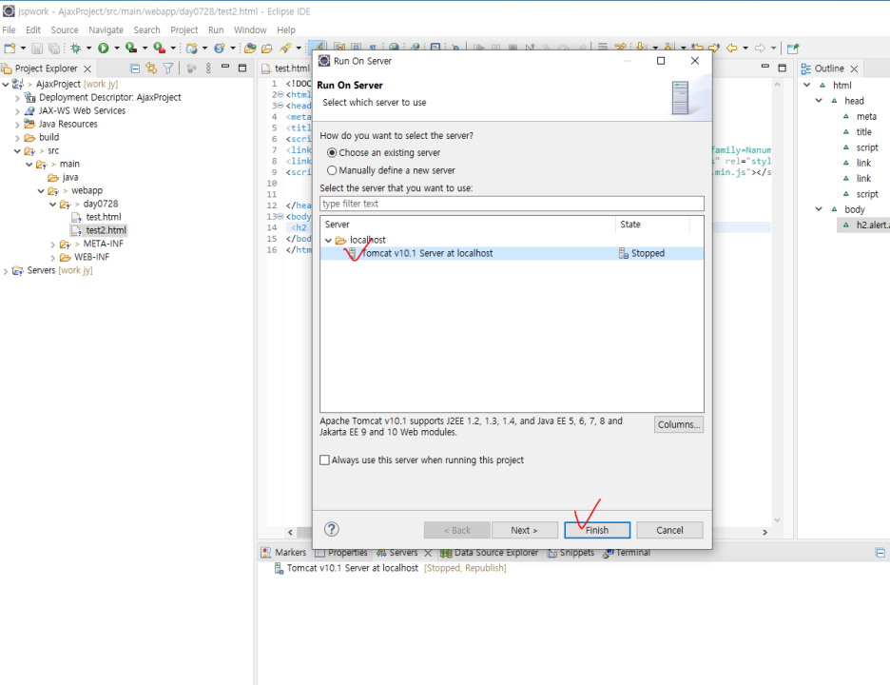Click the Debug bug icon in toolbar
The width and height of the screenshot is (890, 685).
coord(75,49)
